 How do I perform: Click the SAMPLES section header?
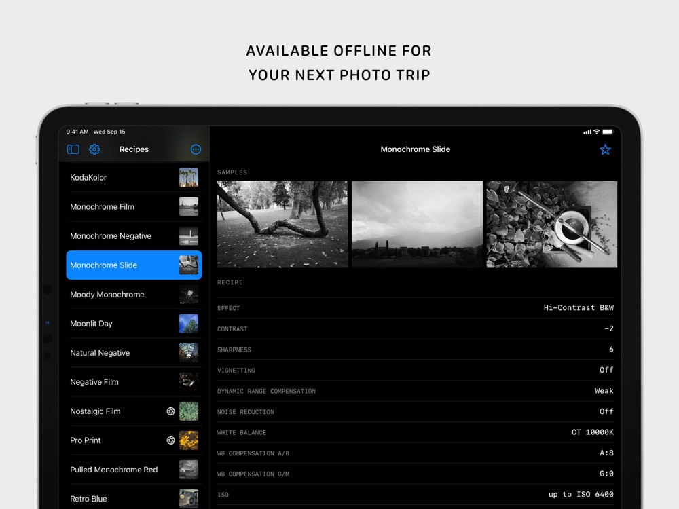click(232, 172)
